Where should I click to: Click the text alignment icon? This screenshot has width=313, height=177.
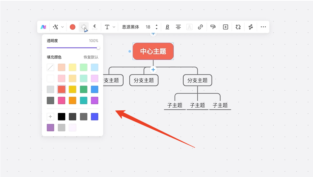[x=178, y=27]
